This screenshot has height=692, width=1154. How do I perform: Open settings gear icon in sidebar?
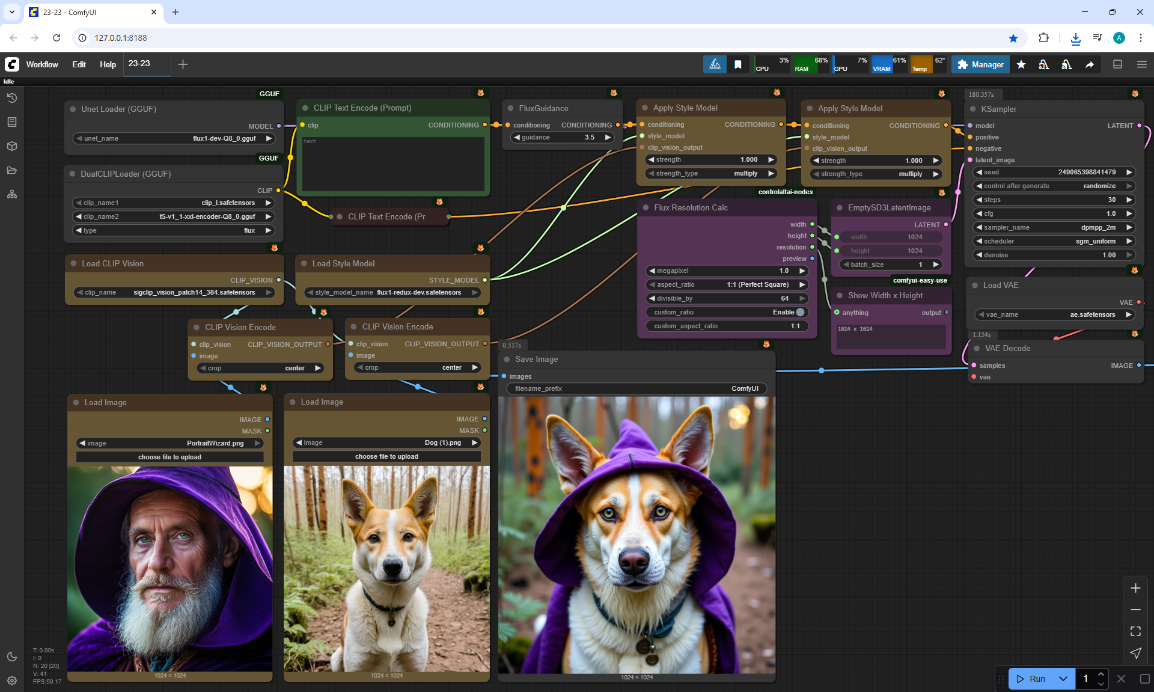[12, 681]
